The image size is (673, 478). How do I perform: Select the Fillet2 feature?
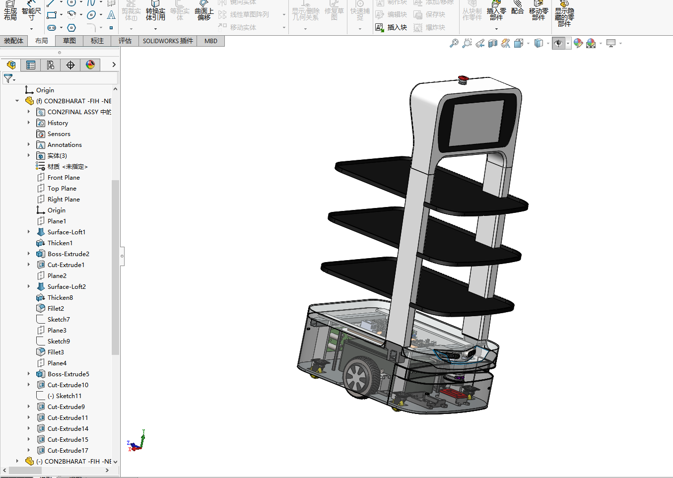[x=50, y=308]
